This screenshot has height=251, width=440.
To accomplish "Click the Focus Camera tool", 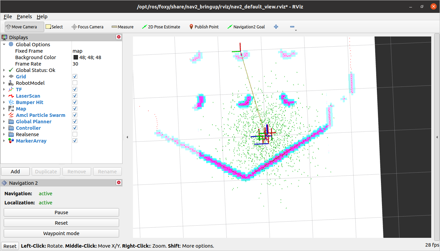I will [87, 27].
